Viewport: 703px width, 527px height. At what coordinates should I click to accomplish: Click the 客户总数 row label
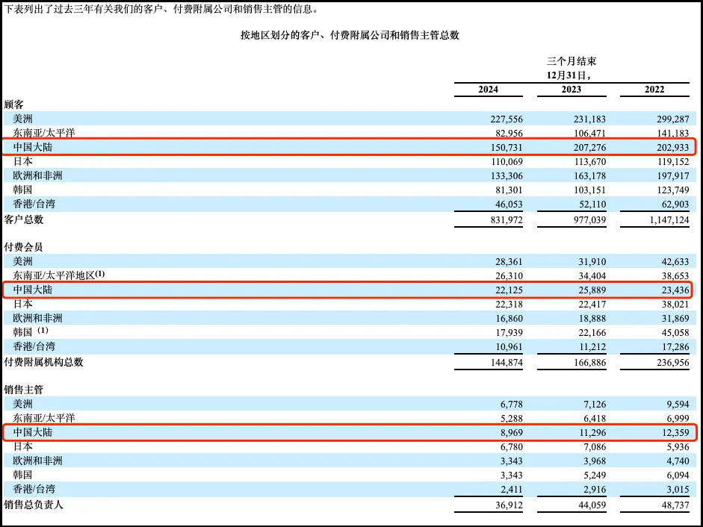pyautogui.click(x=23, y=219)
